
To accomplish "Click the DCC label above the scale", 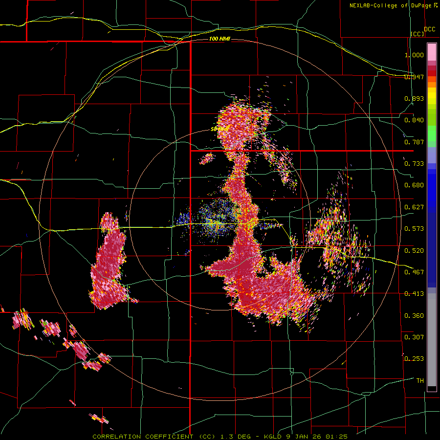I will click(x=429, y=29).
